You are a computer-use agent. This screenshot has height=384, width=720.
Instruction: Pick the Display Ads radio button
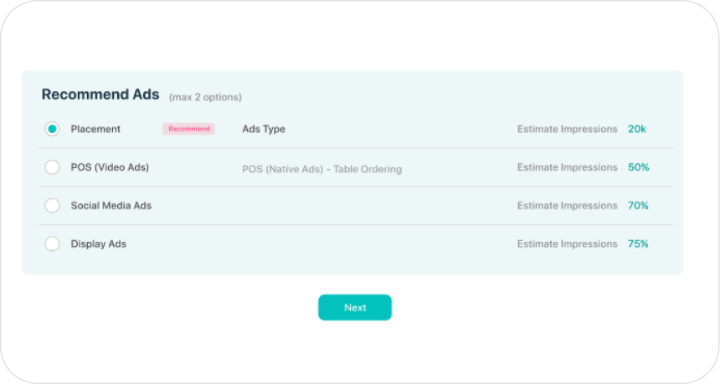pos(52,244)
